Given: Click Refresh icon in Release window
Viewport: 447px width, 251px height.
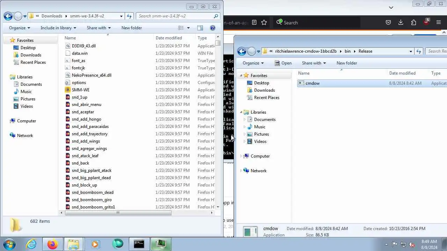Looking at the screenshot, I should click(419, 51).
